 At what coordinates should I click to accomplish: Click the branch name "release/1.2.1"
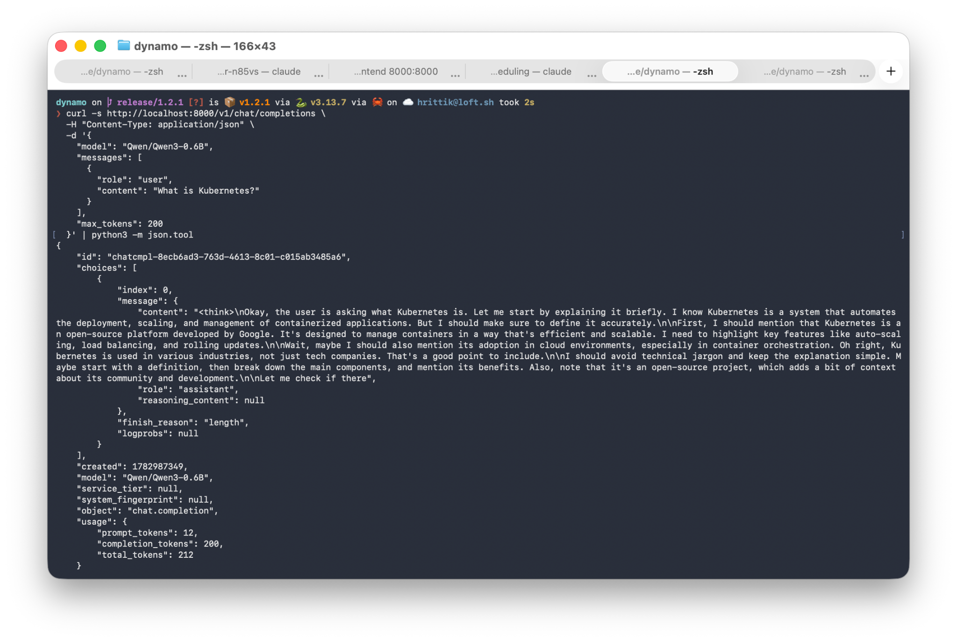(x=150, y=102)
